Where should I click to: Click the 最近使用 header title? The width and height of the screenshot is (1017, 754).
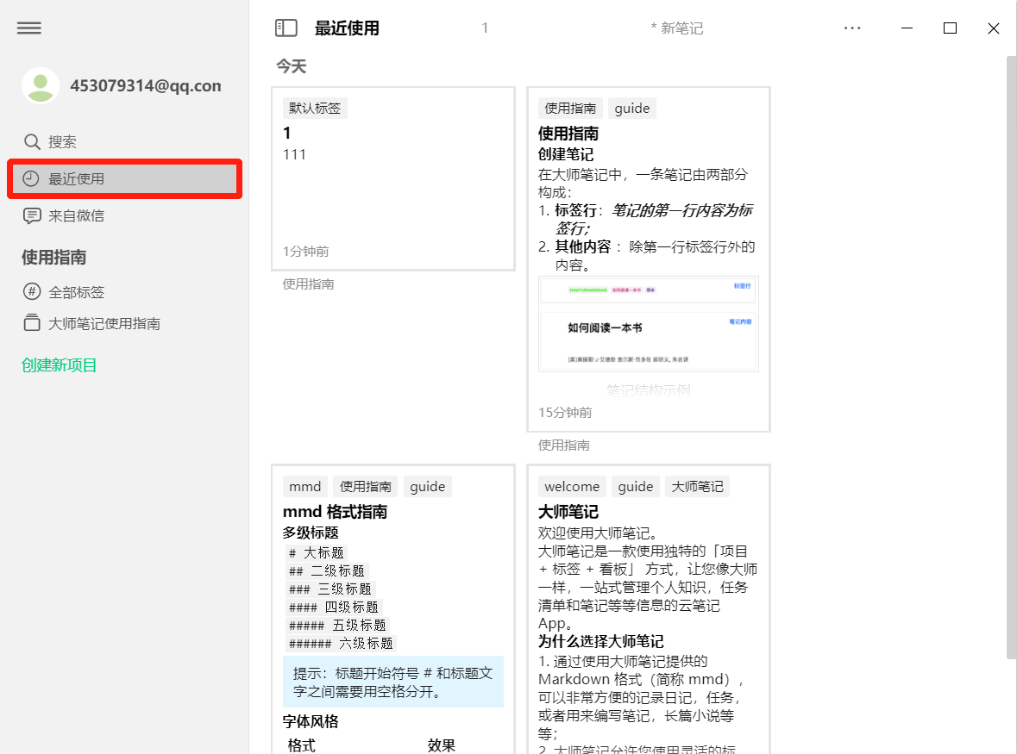click(x=347, y=28)
